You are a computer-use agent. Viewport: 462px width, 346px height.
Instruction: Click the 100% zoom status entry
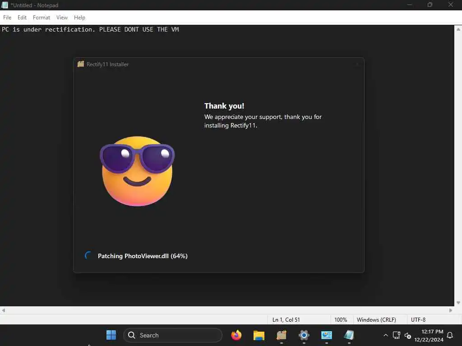click(x=341, y=319)
